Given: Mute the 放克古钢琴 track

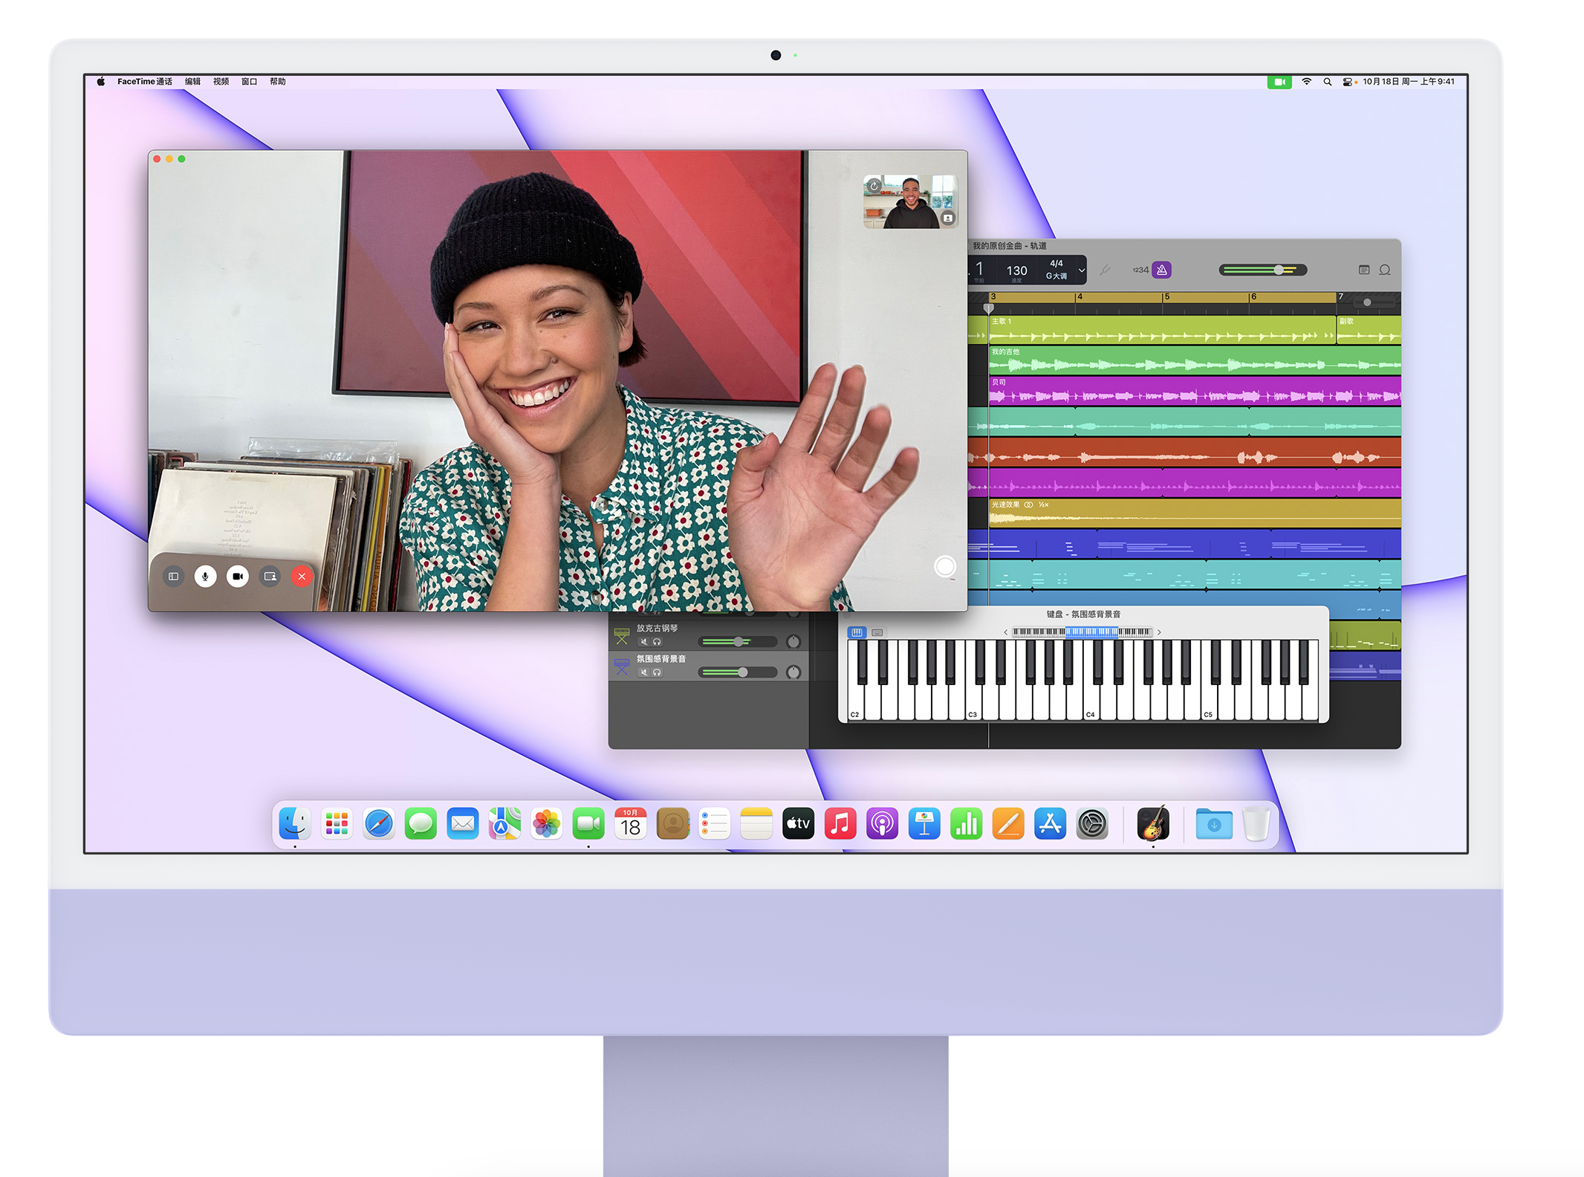Looking at the screenshot, I should pyautogui.click(x=643, y=642).
